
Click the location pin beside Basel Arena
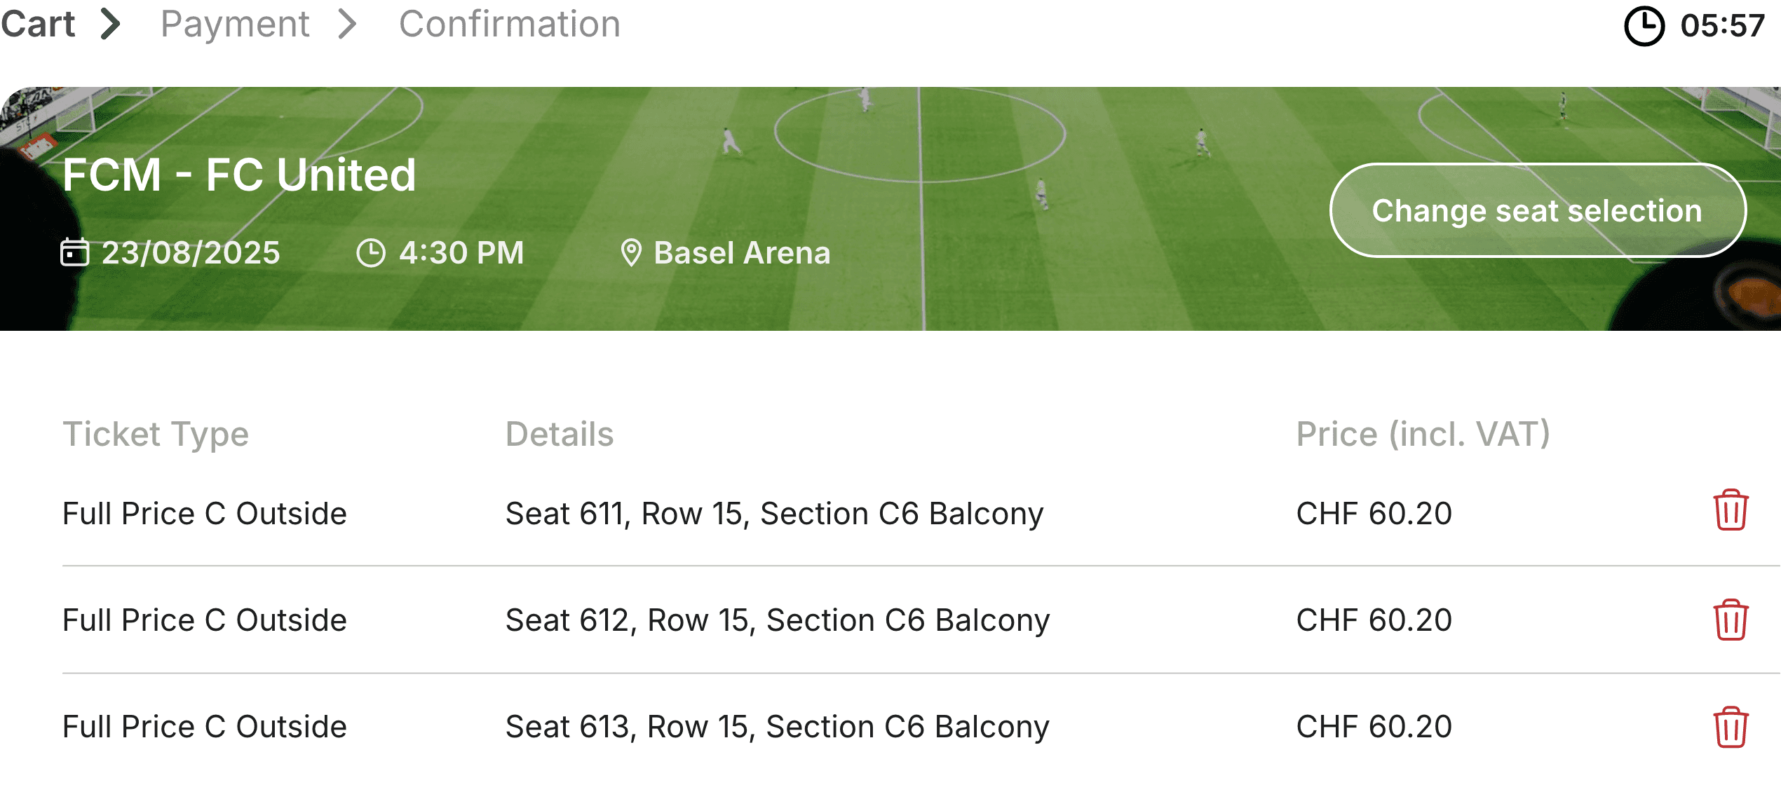pyautogui.click(x=631, y=252)
